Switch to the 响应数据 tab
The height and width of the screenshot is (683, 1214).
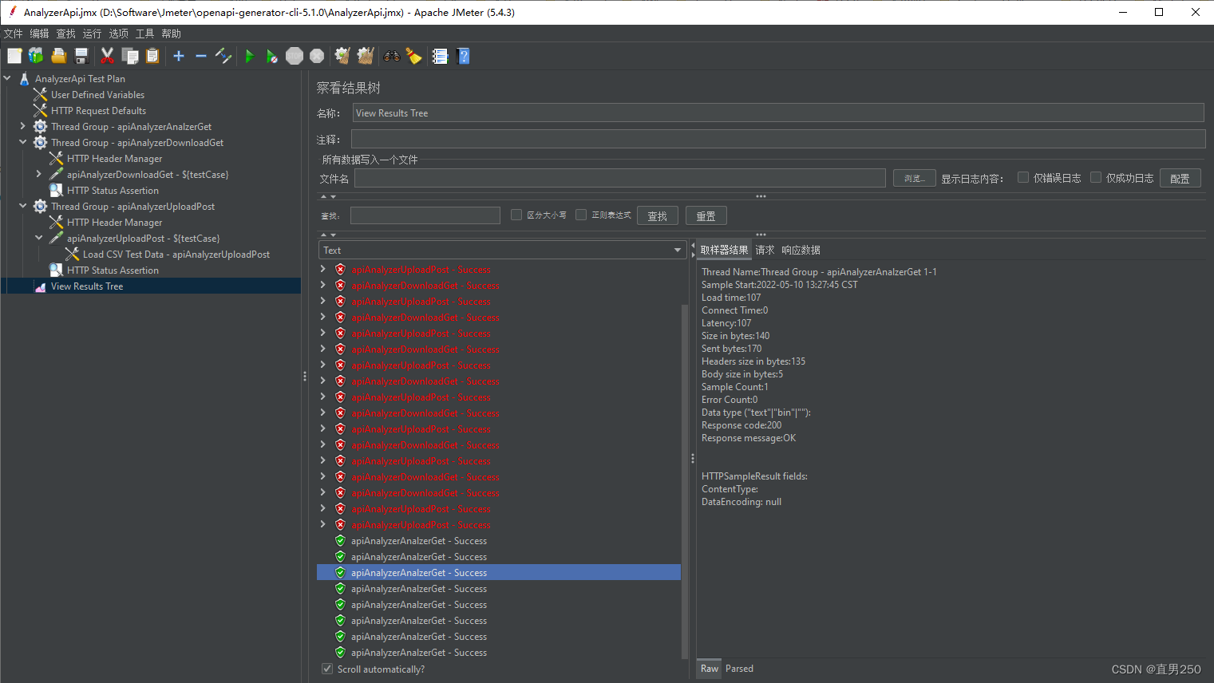pyautogui.click(x=801, y=250)
